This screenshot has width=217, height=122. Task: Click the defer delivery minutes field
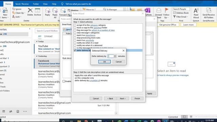pyautogui.click(x=111, y=56)
